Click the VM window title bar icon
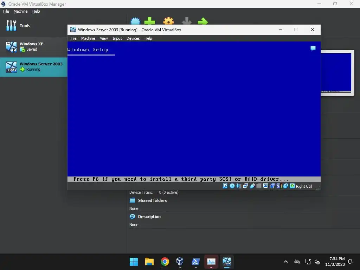This screenshot has width=360, height=270. tap(73, 30)
